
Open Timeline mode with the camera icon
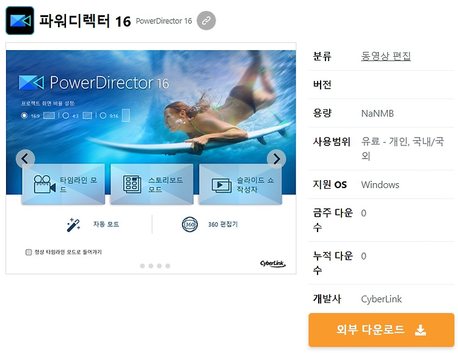45,184
